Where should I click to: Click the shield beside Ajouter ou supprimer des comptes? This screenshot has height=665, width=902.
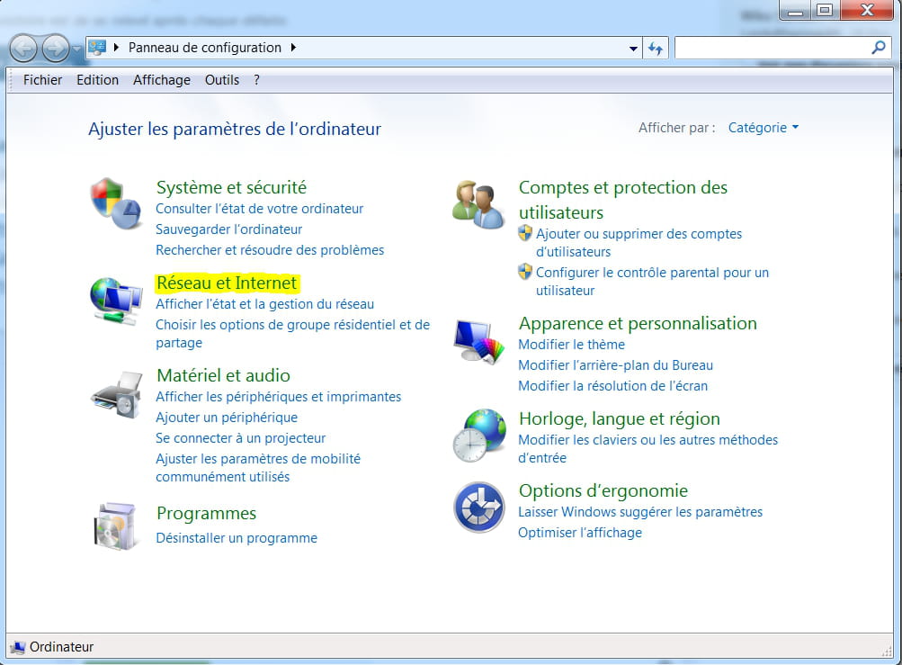(524, 233)
